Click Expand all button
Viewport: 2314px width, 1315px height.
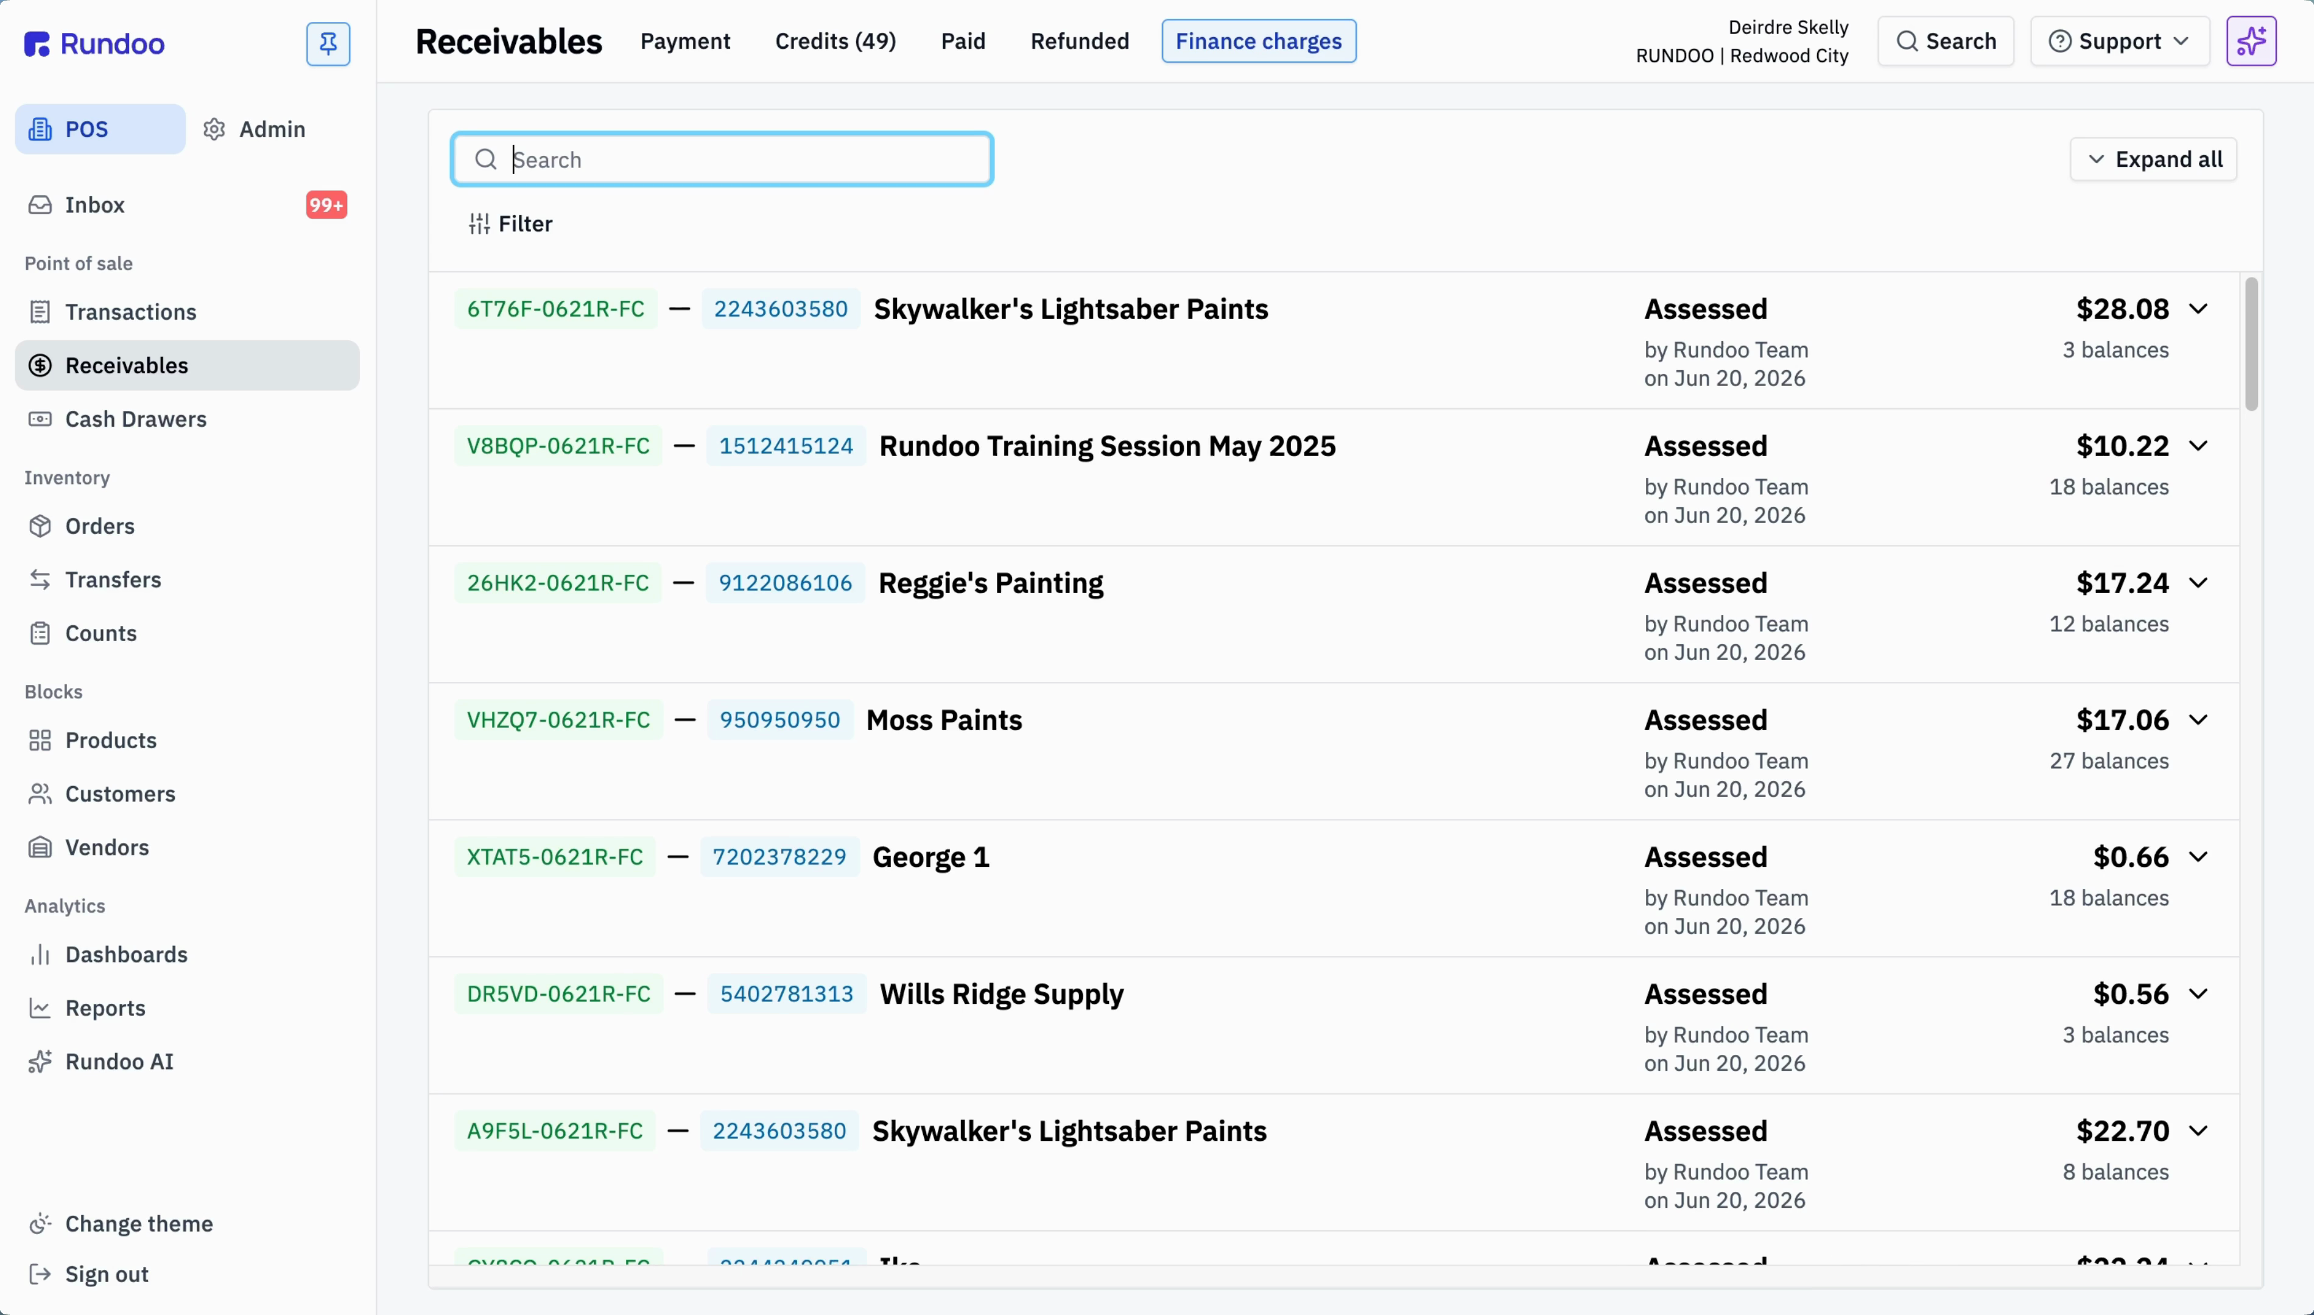coord(2153,160)
